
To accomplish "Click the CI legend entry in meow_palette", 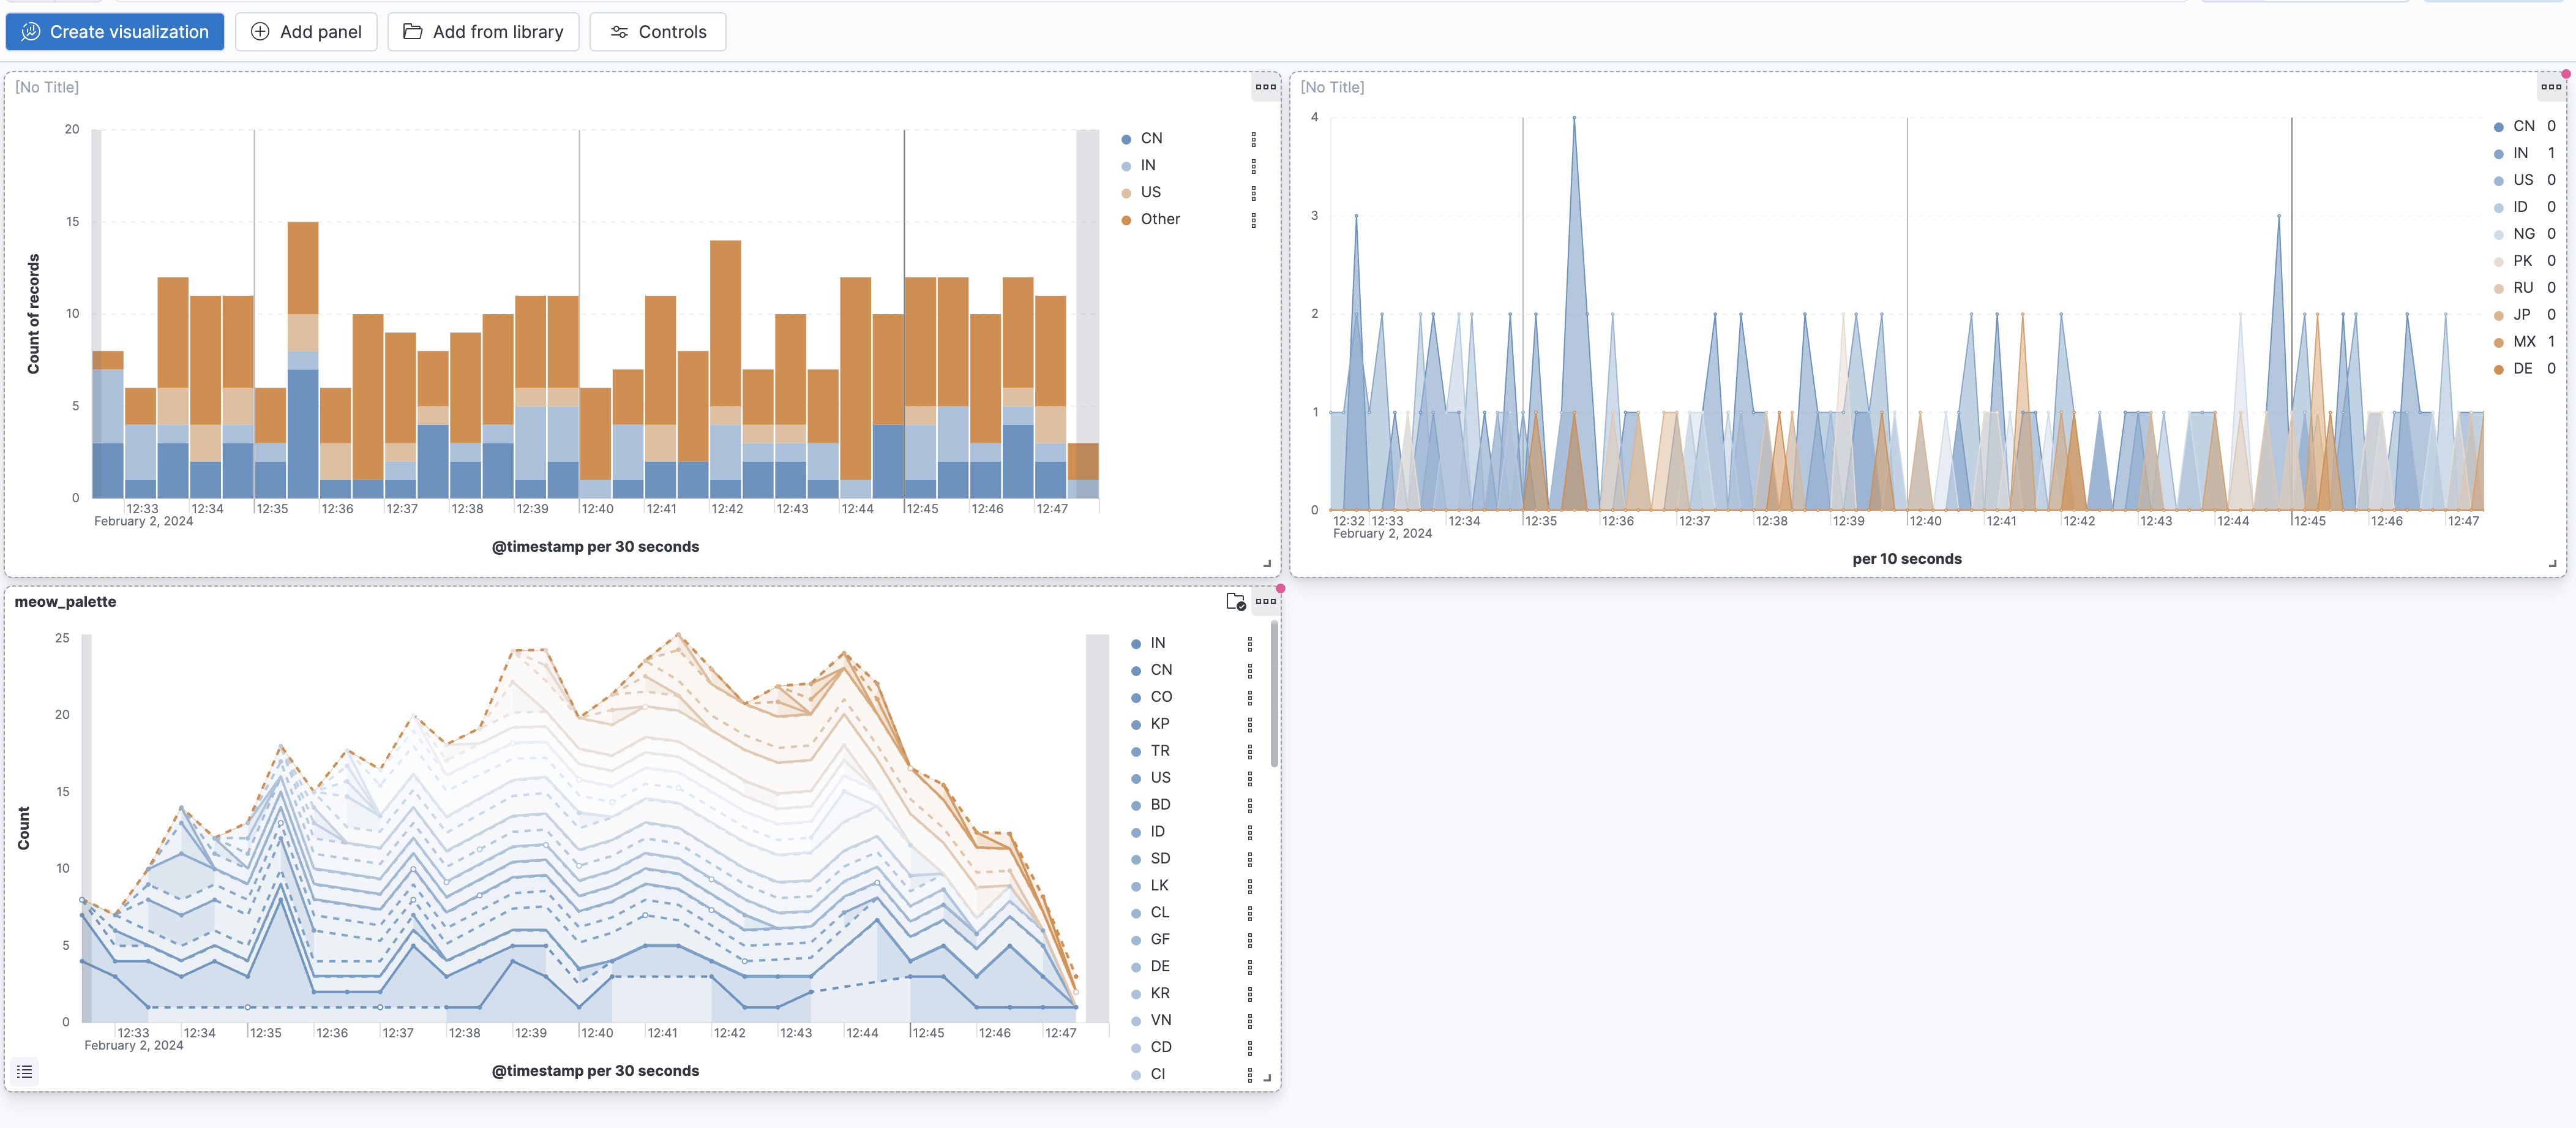I will [x=1158, y=1075].
